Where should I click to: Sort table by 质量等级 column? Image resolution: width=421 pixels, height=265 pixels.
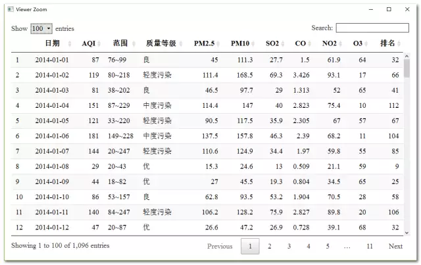click(161, 43)
